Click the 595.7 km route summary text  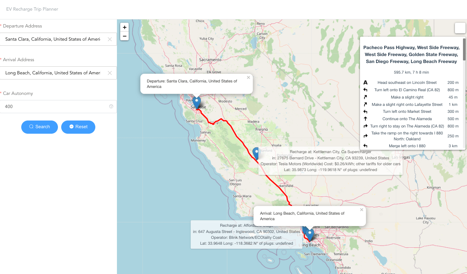pyautogui.click(x=411, y=72)
